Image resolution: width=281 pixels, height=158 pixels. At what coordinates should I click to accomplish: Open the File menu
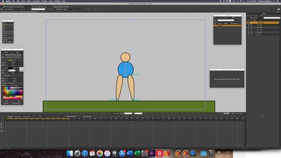(x=14, y=1)
